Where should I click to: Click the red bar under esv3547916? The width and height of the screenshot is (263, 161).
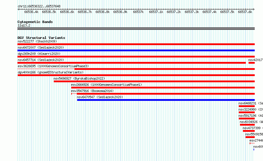tap(166, 94)
